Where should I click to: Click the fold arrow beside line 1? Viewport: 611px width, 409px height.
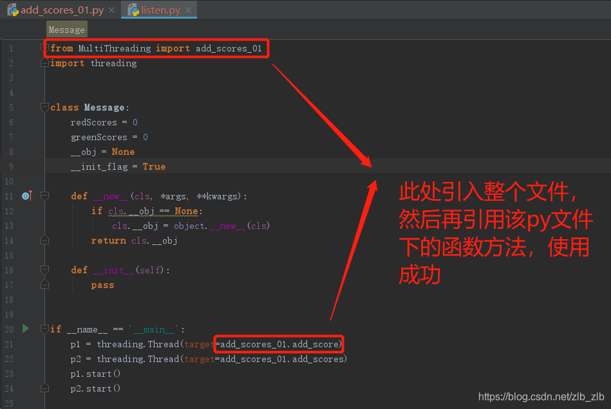44,48
